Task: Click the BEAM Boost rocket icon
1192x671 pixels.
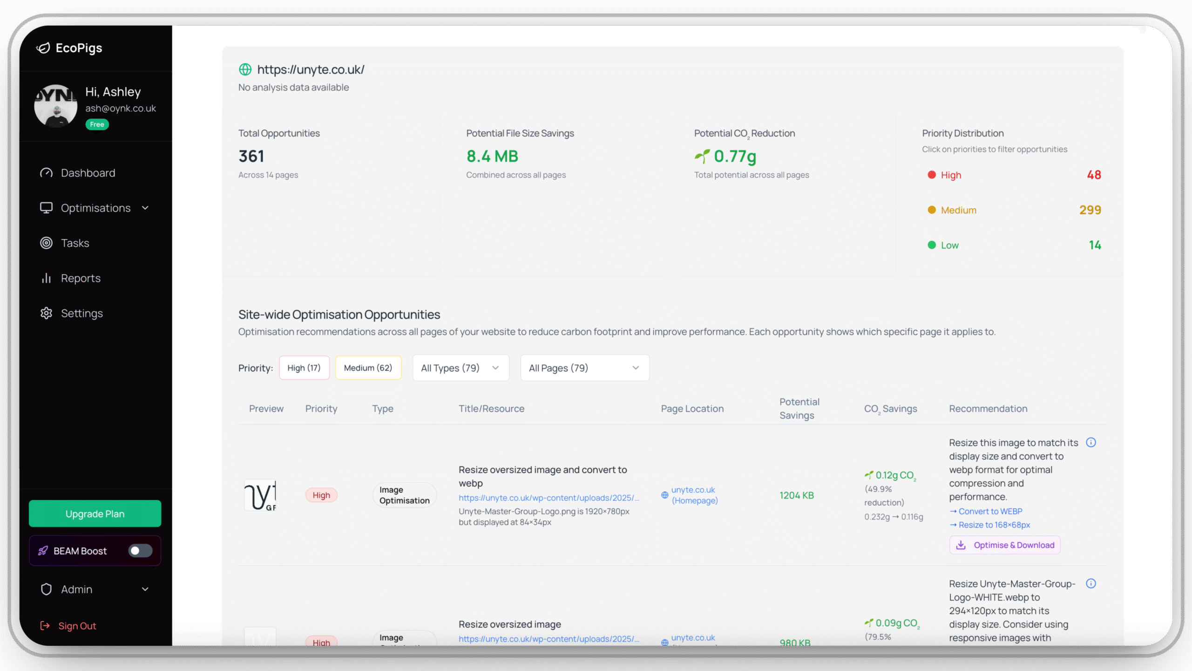Action: 43,551
